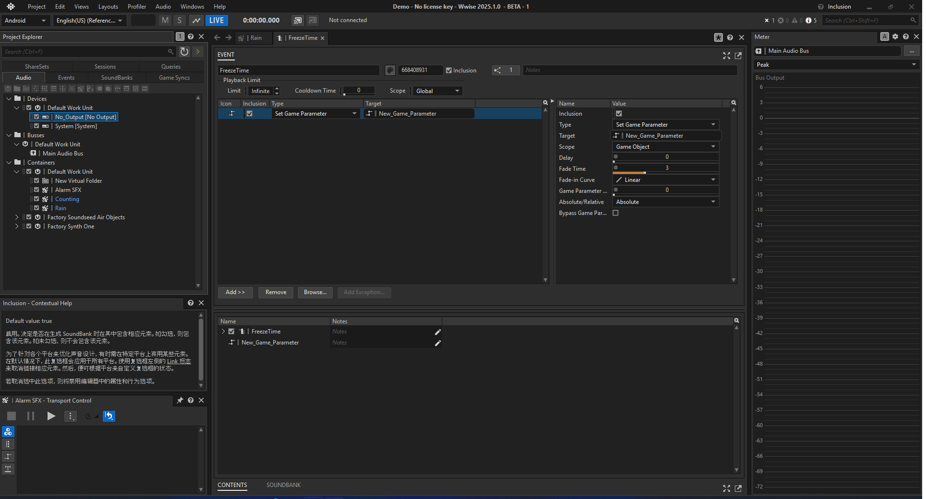
Task: Open the Profiler menu
Action: pos(137,7)
